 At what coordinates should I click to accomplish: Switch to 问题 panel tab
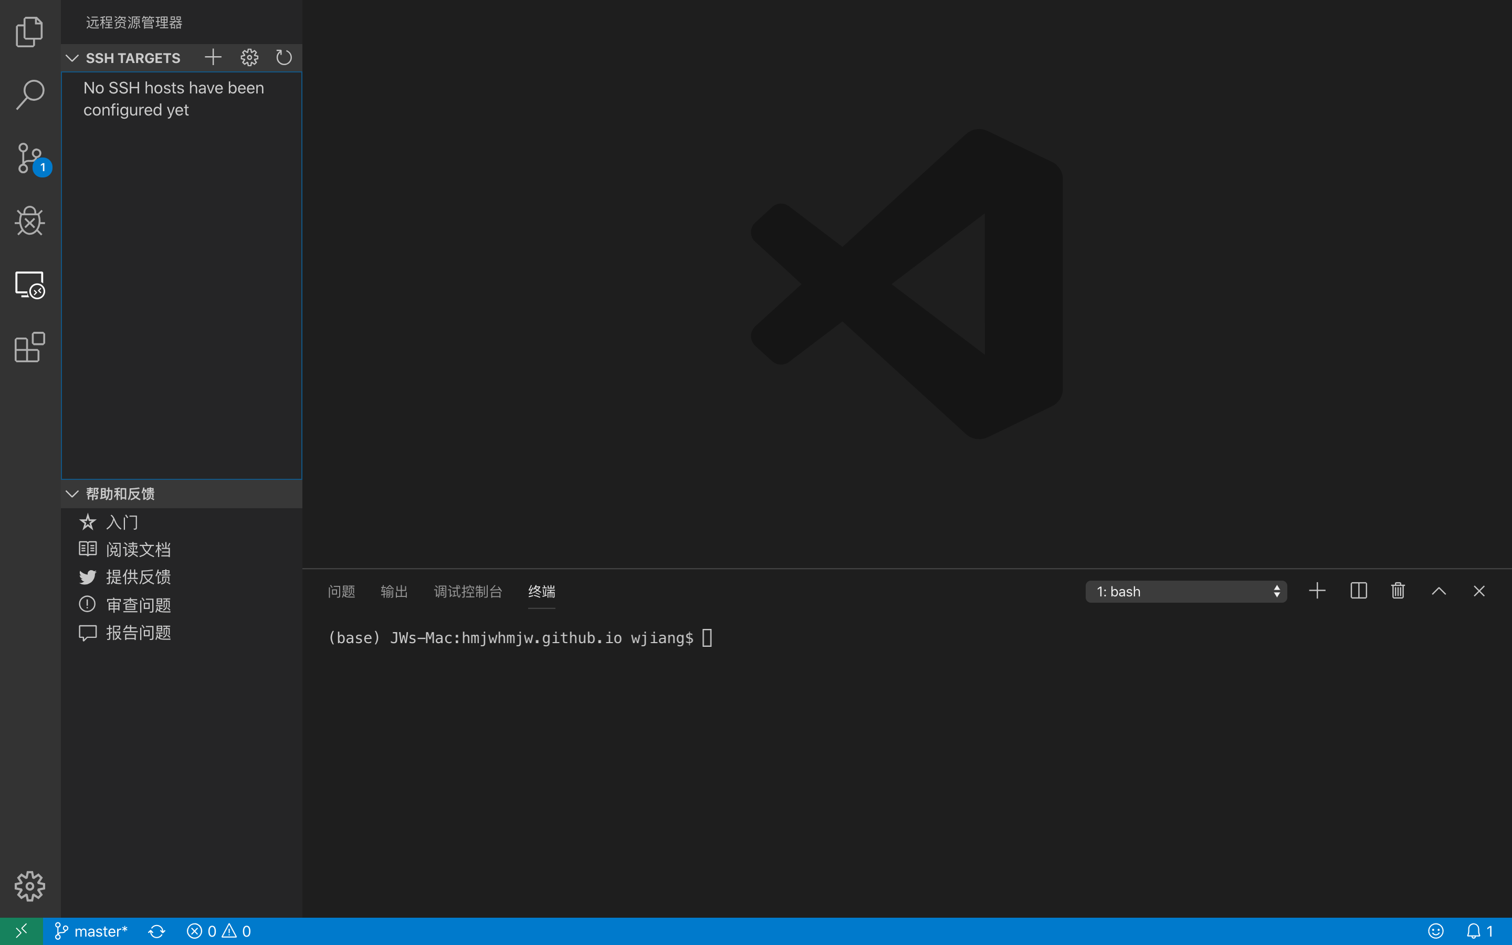click(x=341, y=591)
